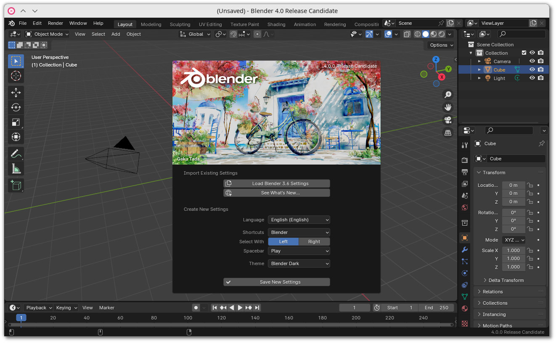Pin the Cube properties context
This screenshot has width=556, height=343.
point(542,144)
